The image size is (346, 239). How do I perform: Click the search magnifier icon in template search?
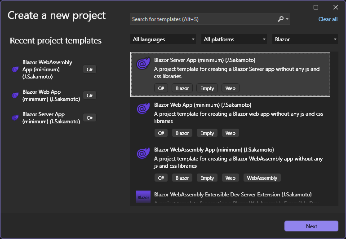click(280, 19)
